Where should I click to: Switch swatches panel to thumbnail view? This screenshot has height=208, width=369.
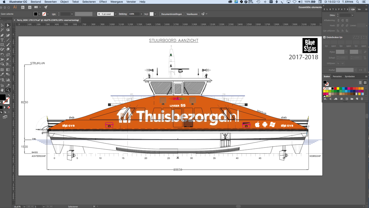pos(365,83)
